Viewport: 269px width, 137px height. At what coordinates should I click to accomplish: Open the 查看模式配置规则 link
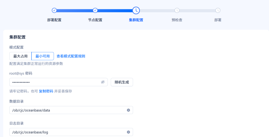[71, 56]
